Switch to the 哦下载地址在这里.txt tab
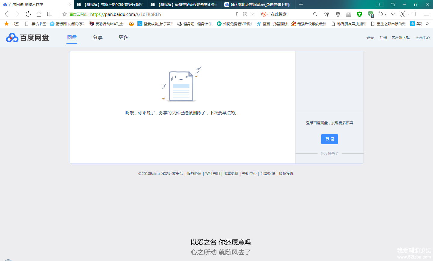Screen dimensions: 433x261 [259, 4]
